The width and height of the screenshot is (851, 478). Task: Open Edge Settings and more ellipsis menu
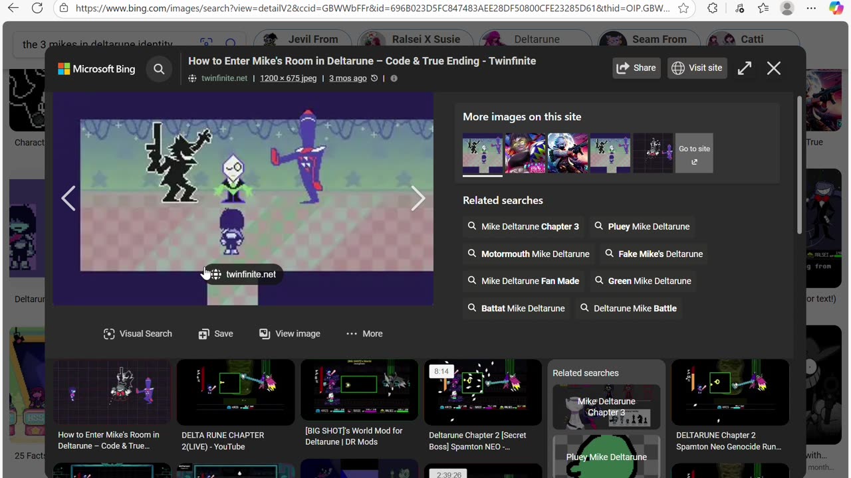coord(811,9)
